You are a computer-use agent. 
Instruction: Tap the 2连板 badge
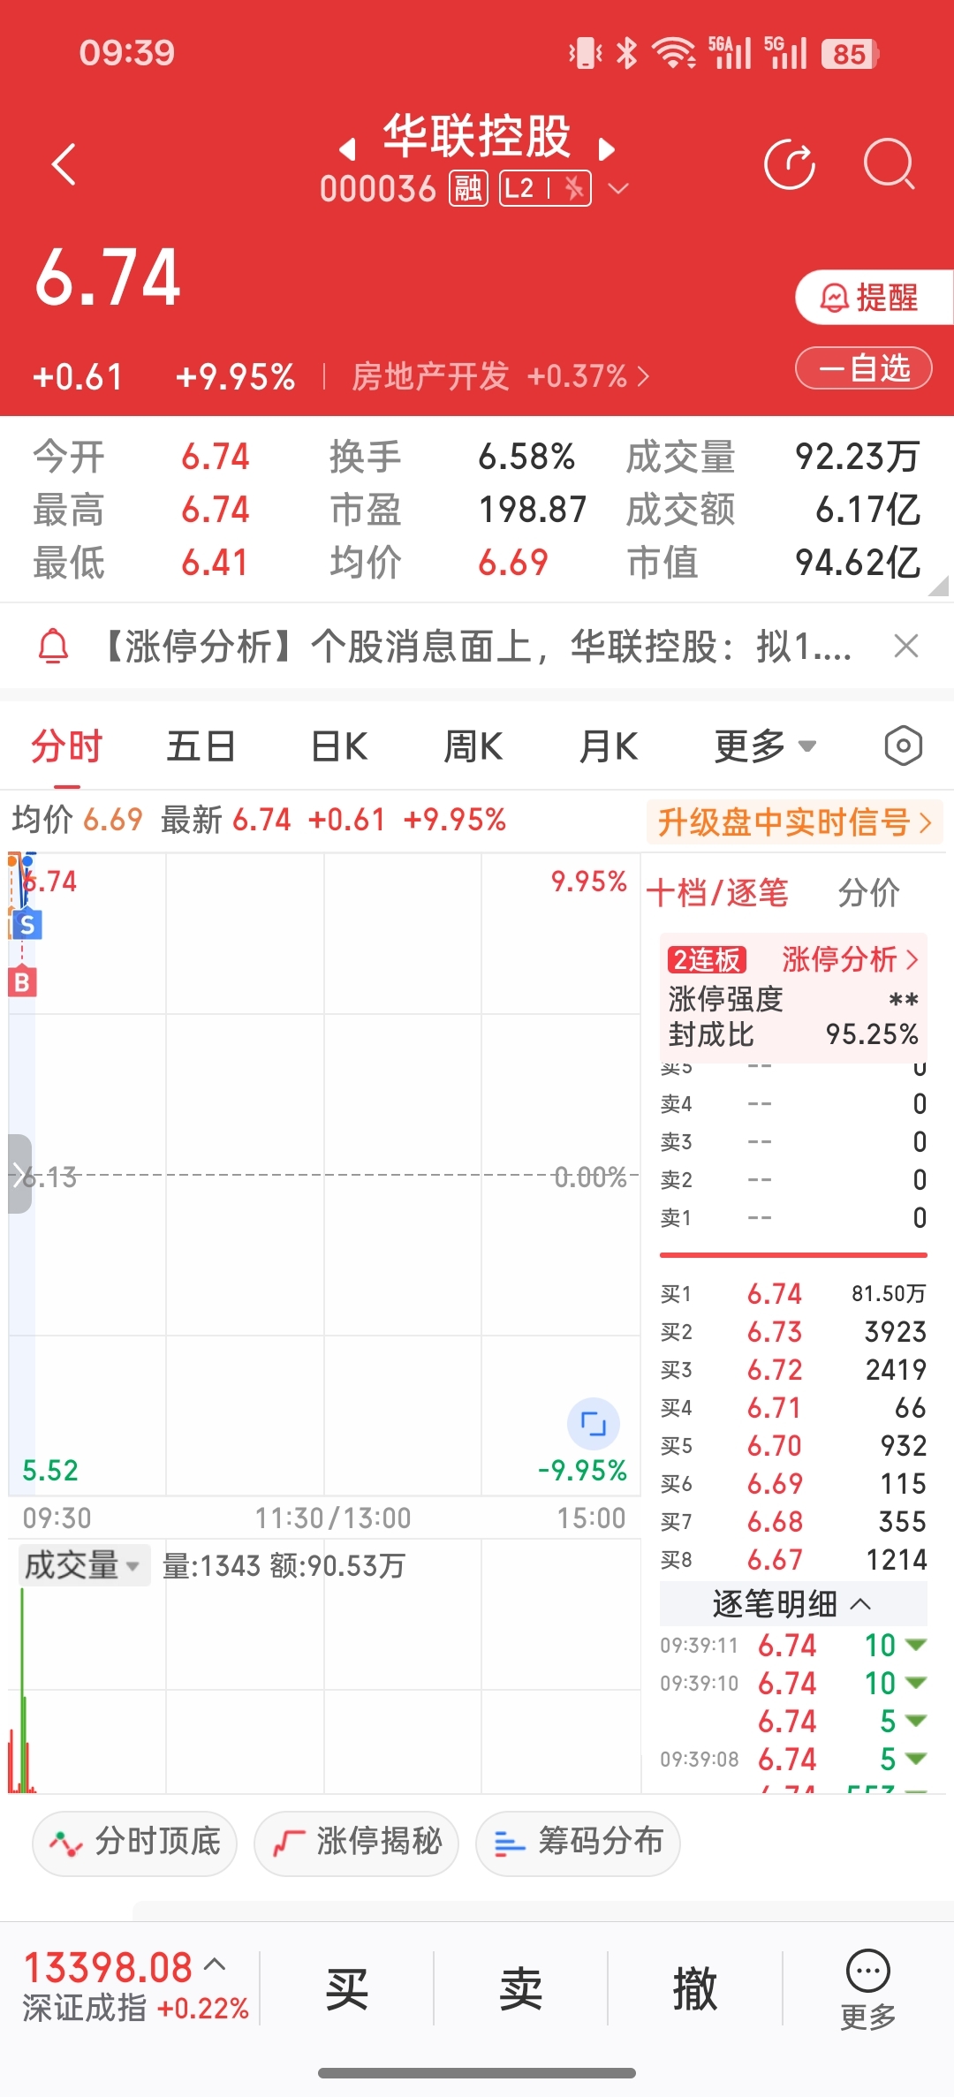pyautogui.click(x=707, y=960)
